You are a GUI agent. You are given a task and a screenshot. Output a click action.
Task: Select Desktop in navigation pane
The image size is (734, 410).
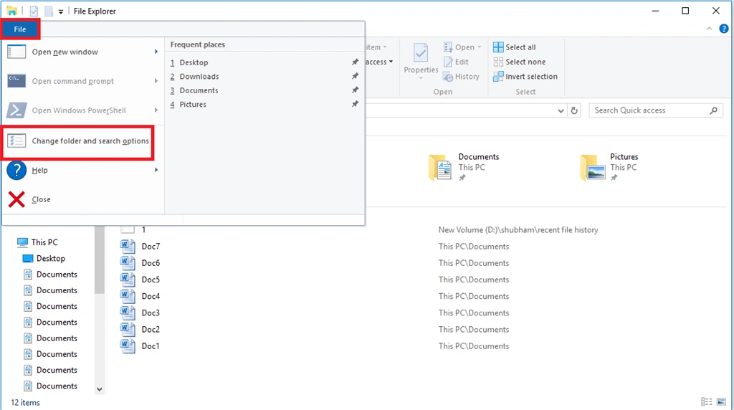[44, 258]
